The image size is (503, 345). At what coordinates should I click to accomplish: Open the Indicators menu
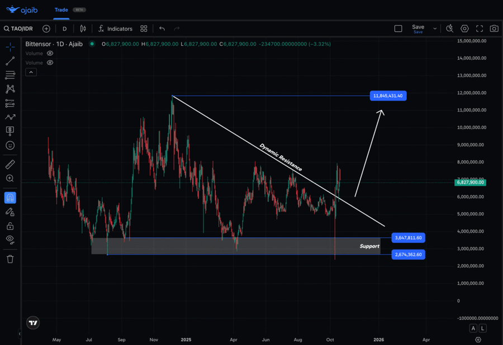pos(115,28)
